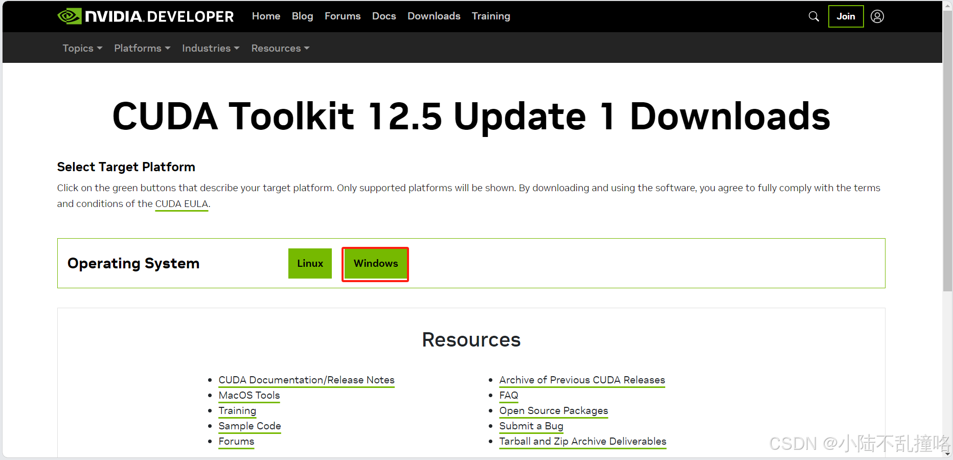Click the page vertical scrollbar thumb

[x=947, y=151]
